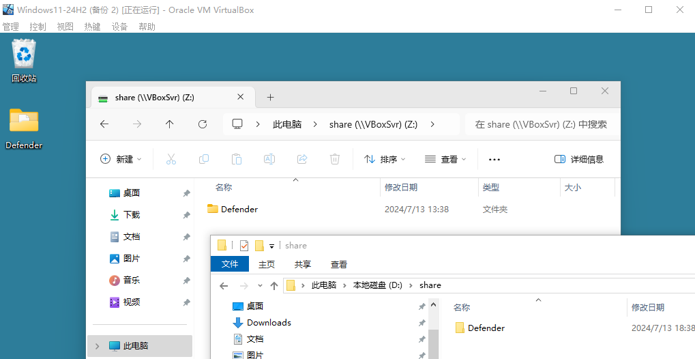Close the share (Z:) Explorer tab

pyautogui.click(x=240, y=97)
